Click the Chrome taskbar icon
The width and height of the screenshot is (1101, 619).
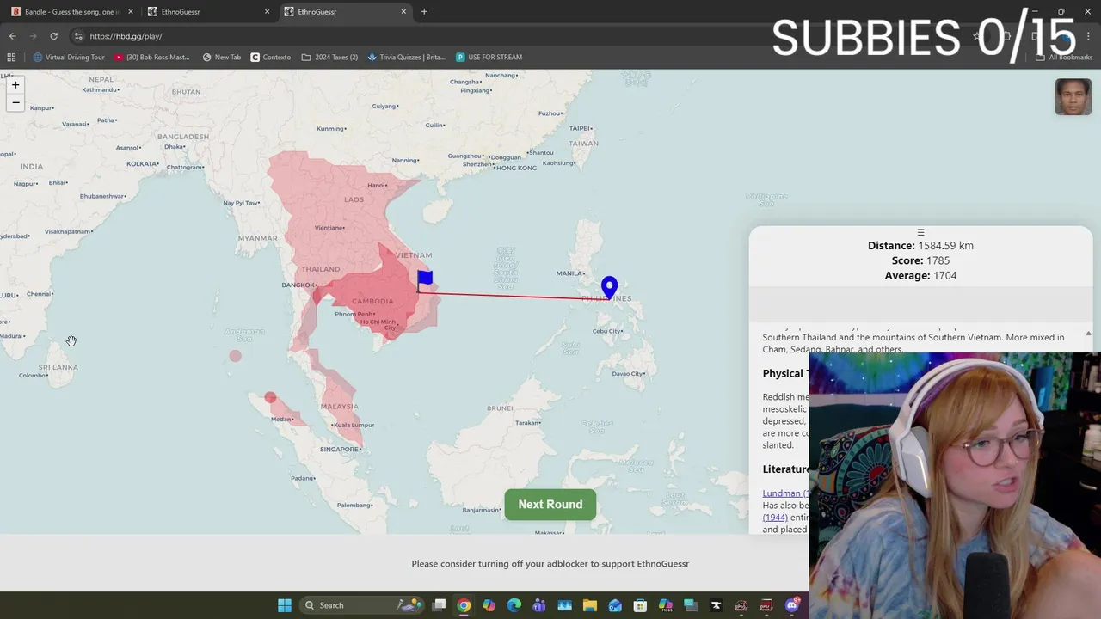click(x=464, y=605)
